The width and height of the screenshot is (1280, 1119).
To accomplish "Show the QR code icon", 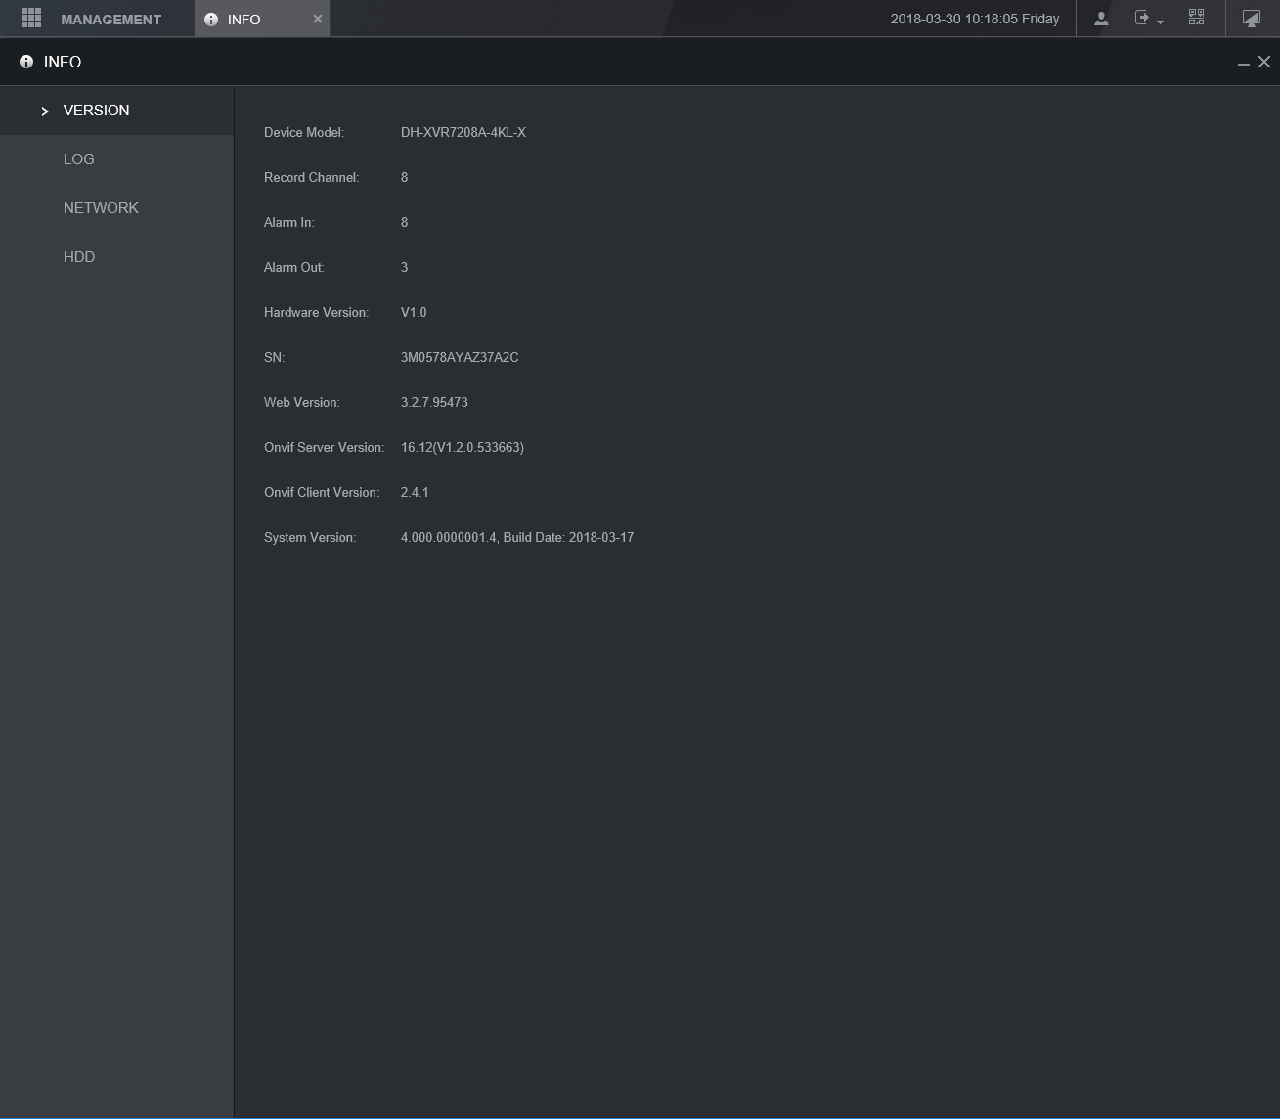I will [1196, 18].
